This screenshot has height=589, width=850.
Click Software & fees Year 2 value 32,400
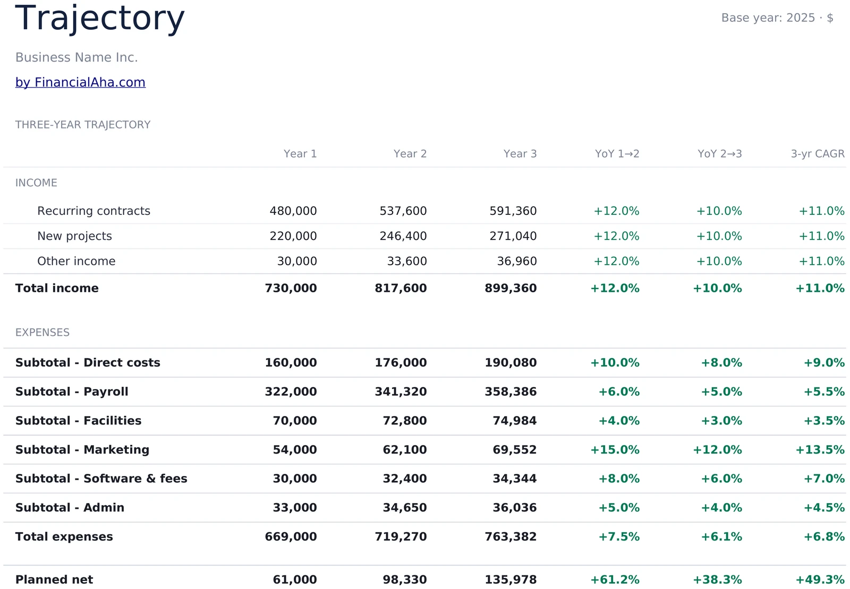point(405,479)
